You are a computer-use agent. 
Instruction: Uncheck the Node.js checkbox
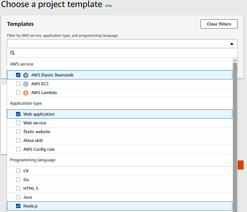pyautogui.click(x=18, y=206)
